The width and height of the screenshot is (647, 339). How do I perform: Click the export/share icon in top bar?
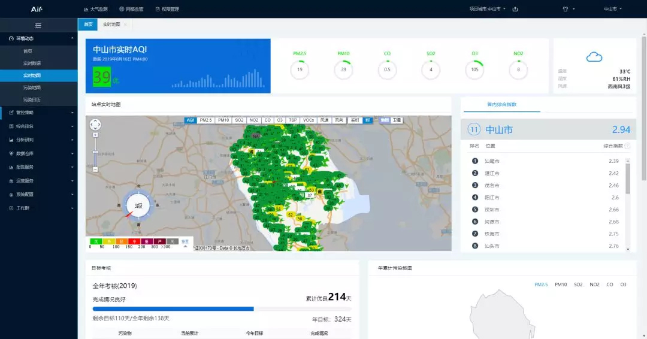tap(515, 9)
